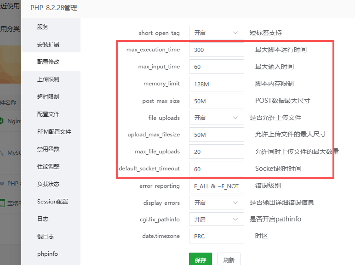Open 性能调整 section
The height and width of the screenshot is (265, 355).
(48, 166)
